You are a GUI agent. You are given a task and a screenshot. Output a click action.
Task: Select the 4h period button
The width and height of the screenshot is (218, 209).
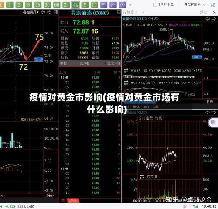tap(75, 5)
